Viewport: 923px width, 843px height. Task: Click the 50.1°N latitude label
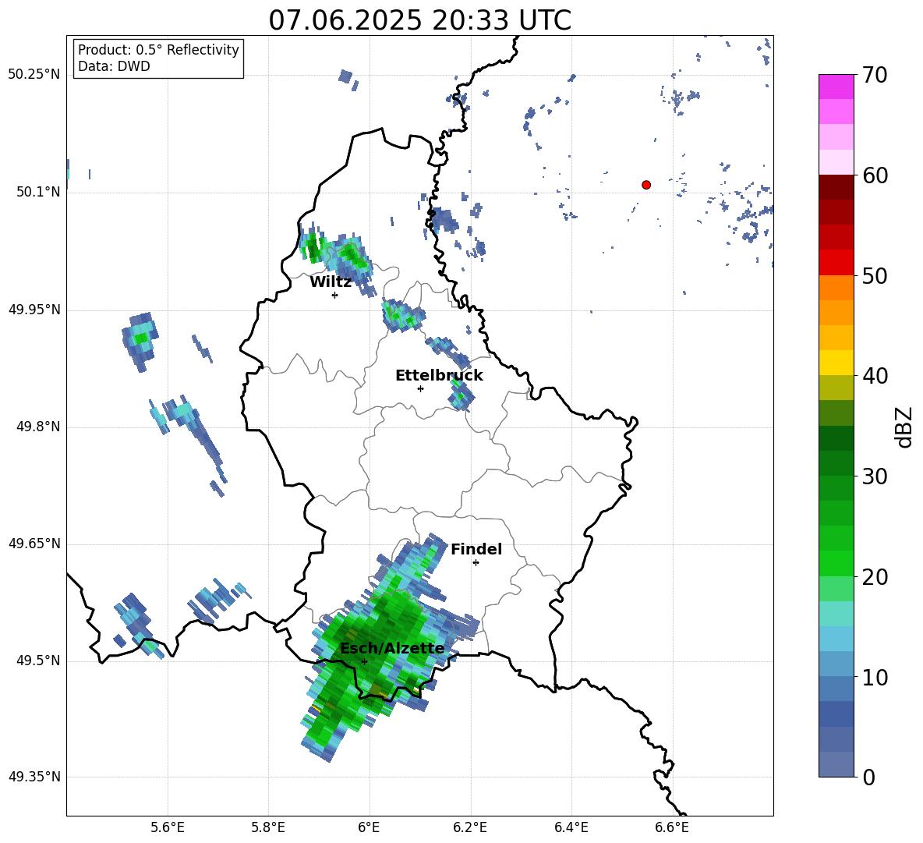tap(39, 192)
